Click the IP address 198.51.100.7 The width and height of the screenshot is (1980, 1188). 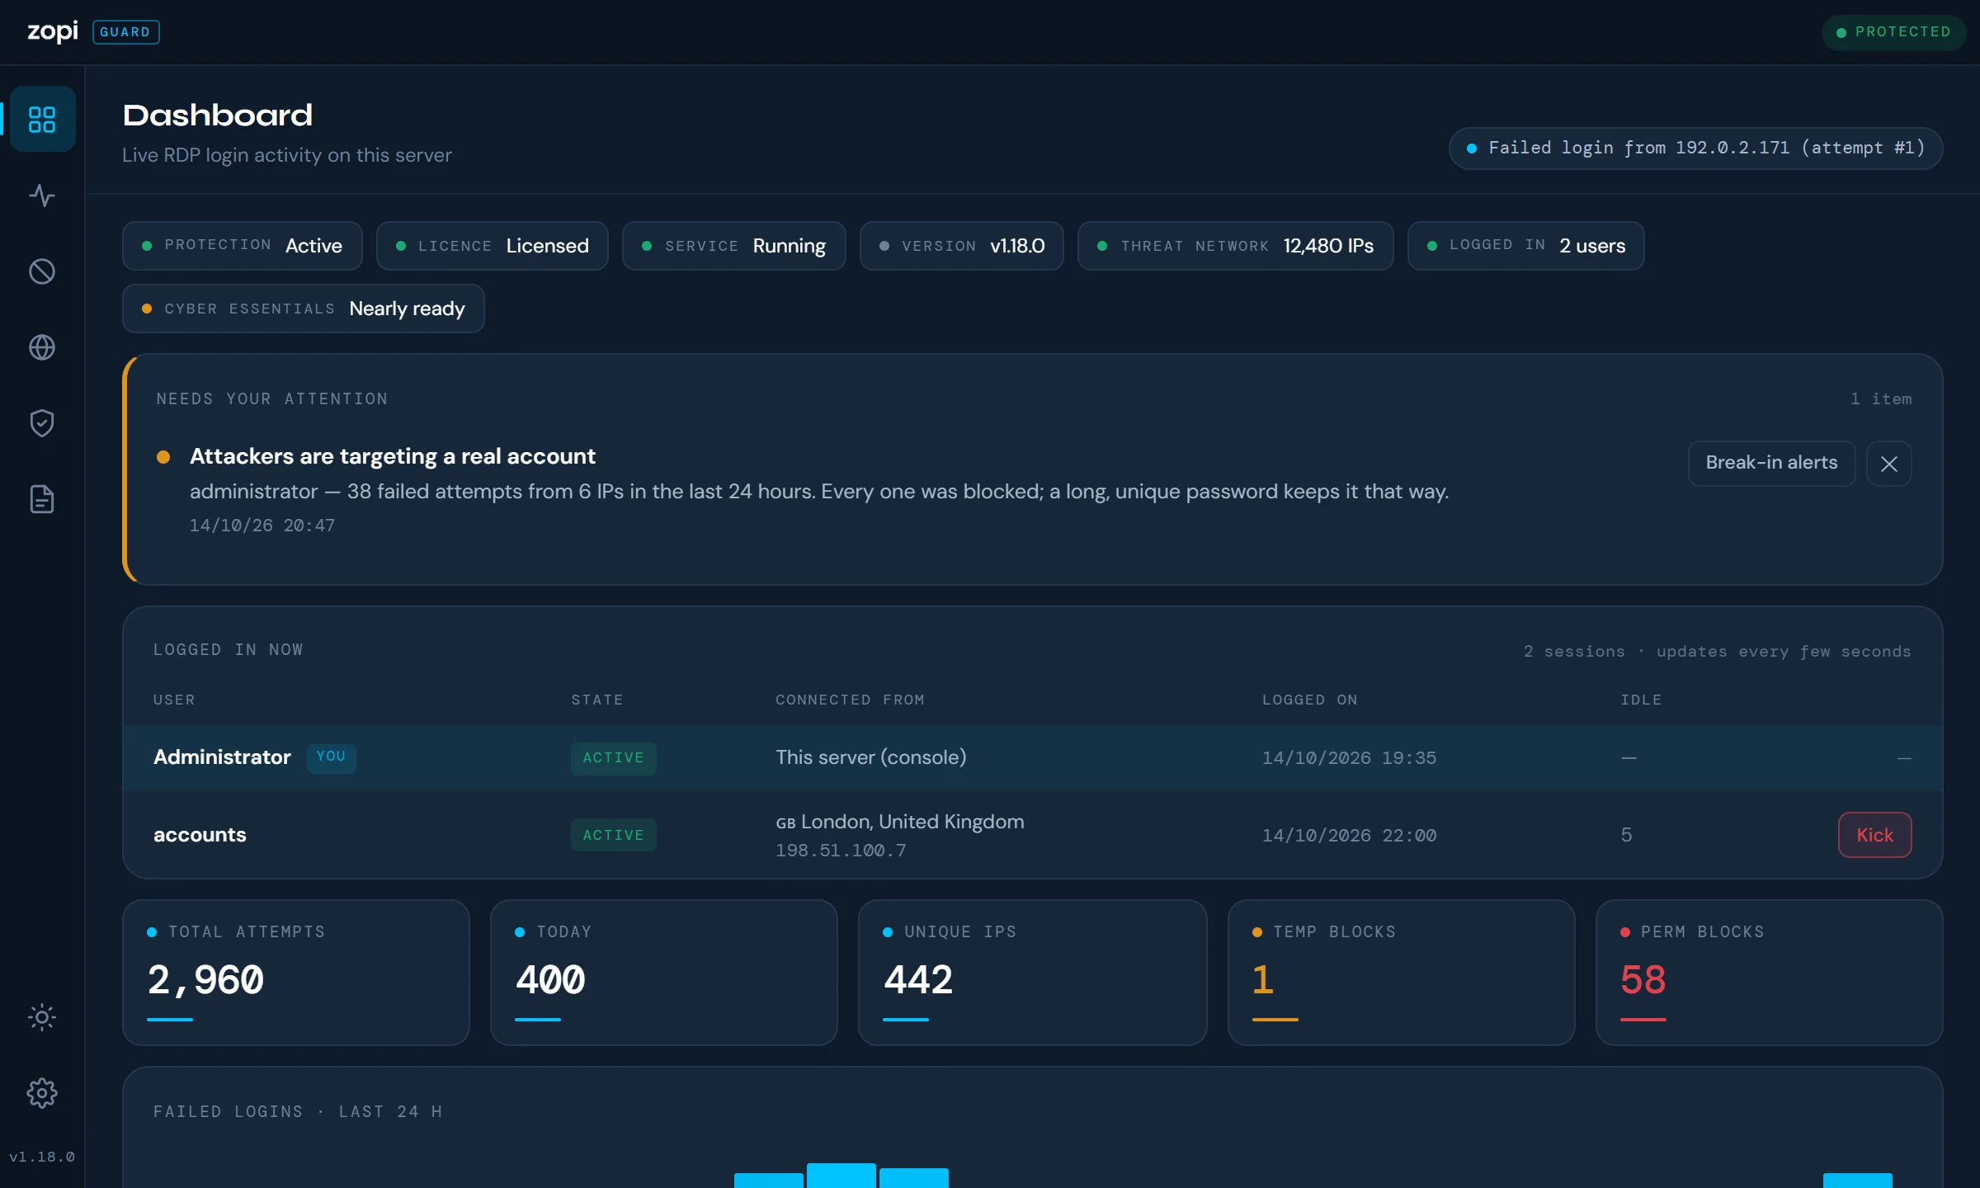(841, 851)
